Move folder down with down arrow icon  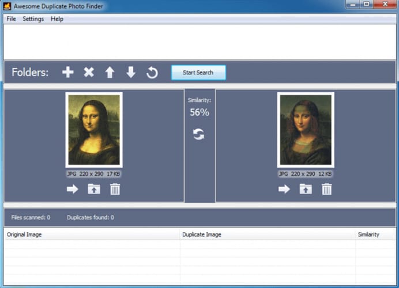click(131, 73)
